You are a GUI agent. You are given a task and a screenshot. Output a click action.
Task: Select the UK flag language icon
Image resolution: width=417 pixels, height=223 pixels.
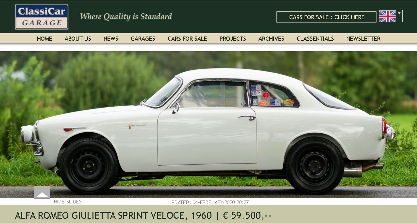coord(387,16)
